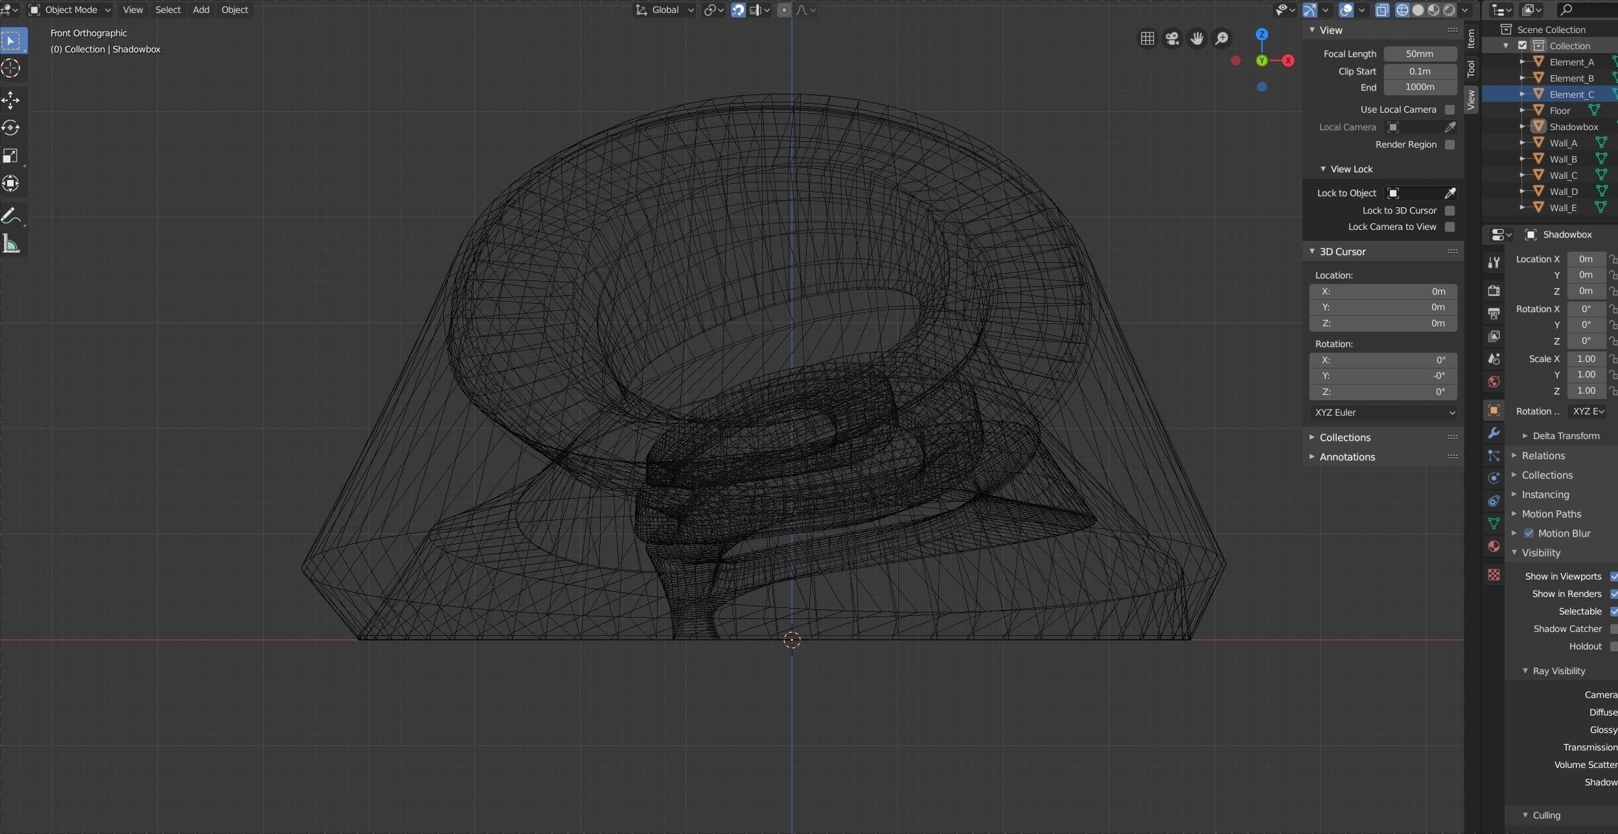Image resolution: width=1618 pixels, height=834 pixels.
Task: Toggle Show Overlays button in header
Action: tap(1346, 10)
